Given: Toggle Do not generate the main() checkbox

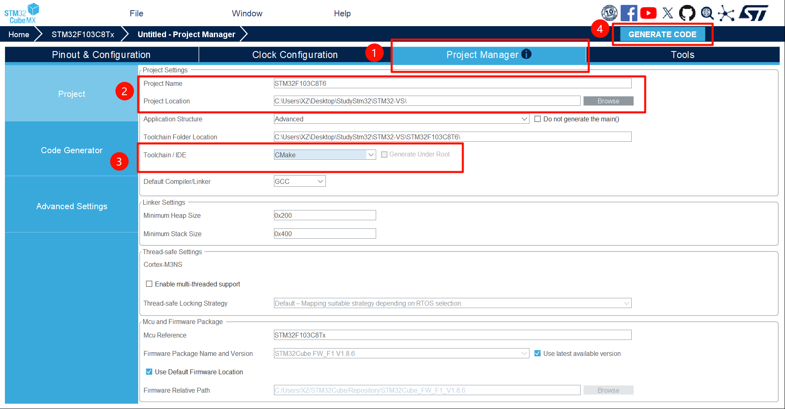Looking at the screenshot, I should point(538,119).
